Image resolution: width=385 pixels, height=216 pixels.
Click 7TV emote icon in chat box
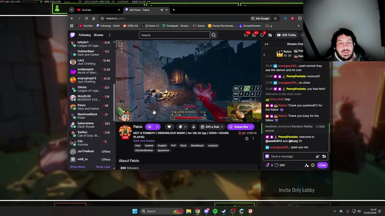[324, 156]
